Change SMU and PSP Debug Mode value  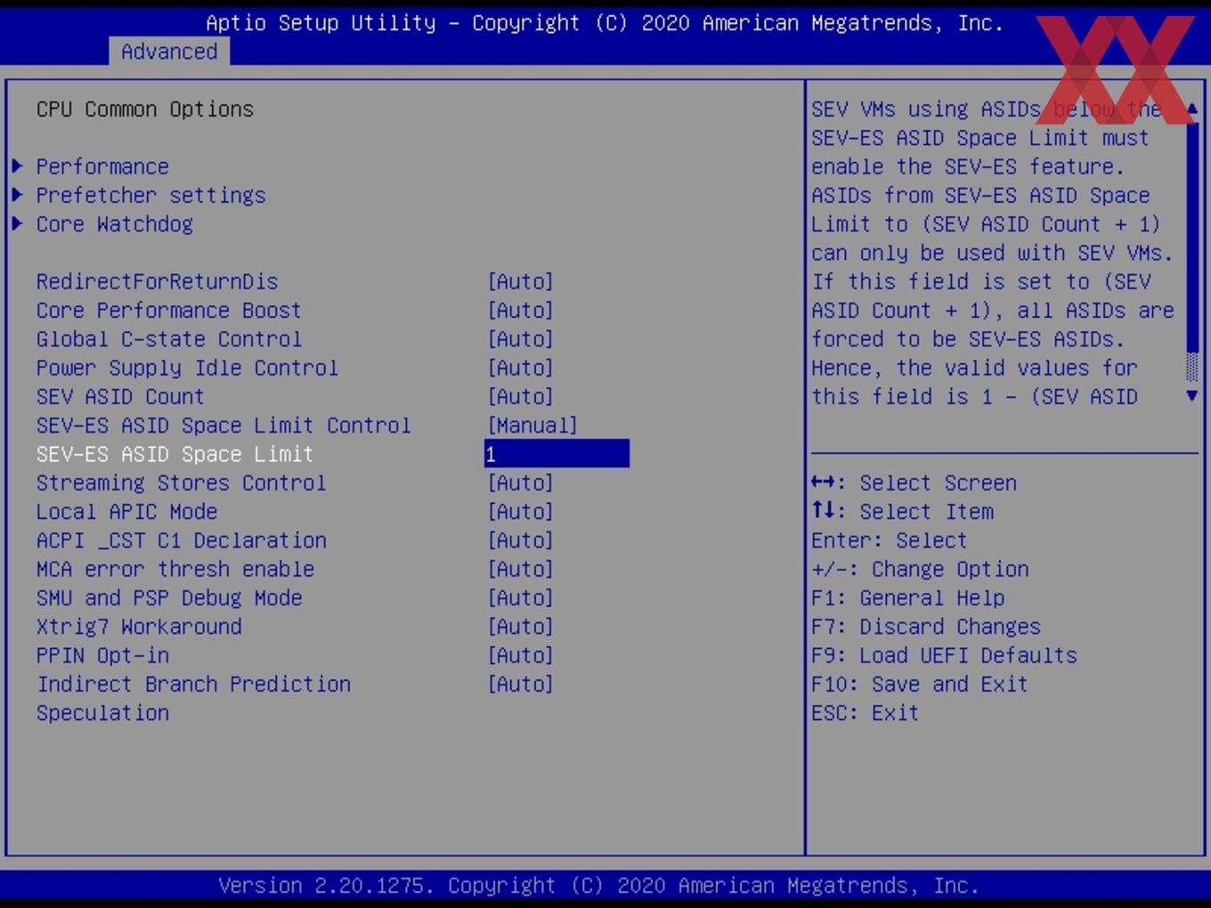520,598
